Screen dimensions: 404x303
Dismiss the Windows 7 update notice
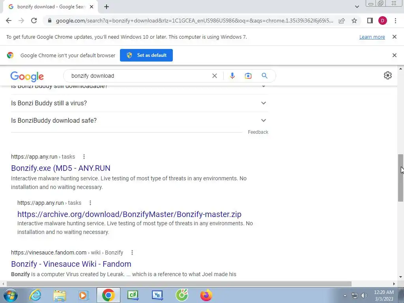[x=395, y=37]
